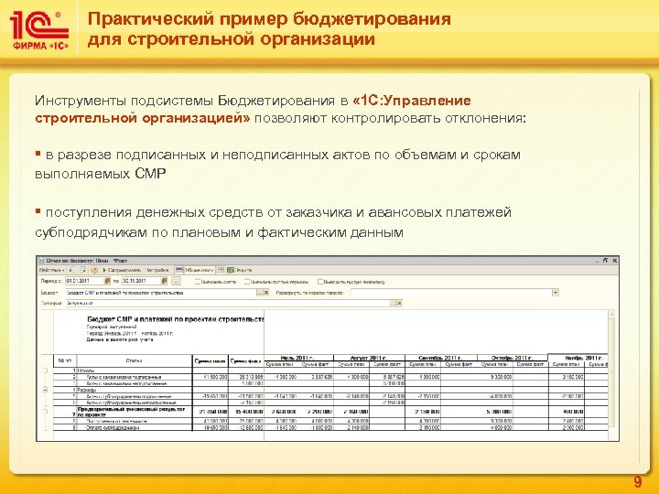The image size is (659, 494).
Task: Clear the Сценарий field with X button
Action: click(x=399, y=303)
